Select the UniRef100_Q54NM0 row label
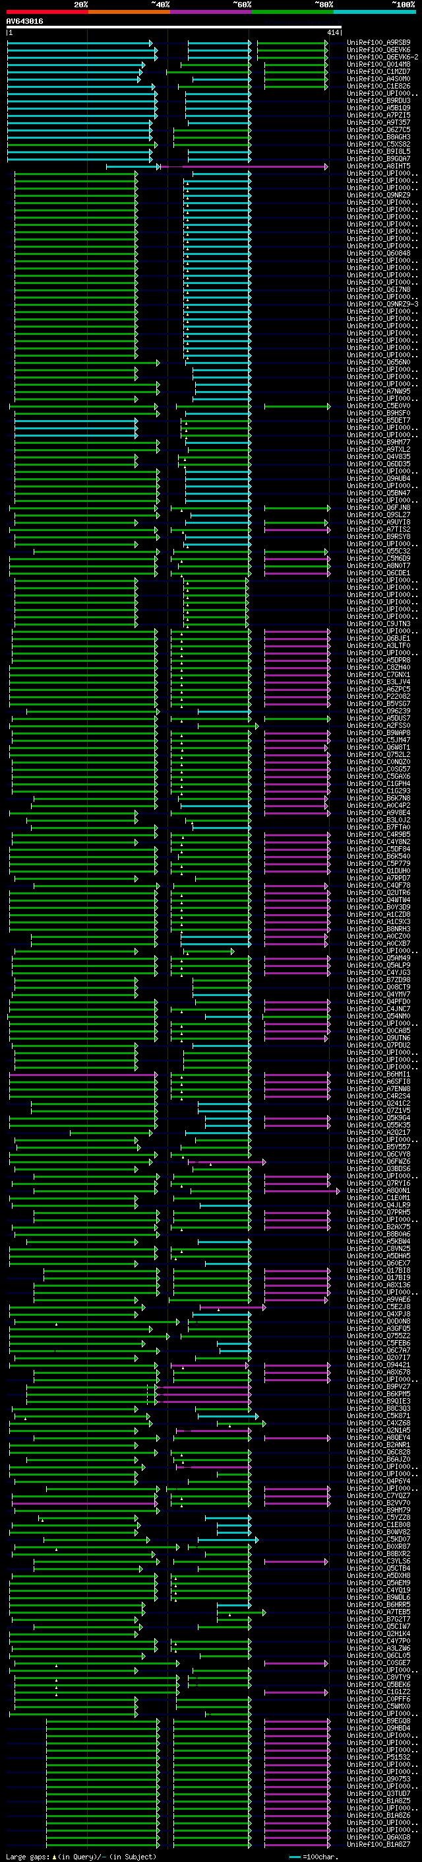The height and width of the screenshot is (1862, 422). point(378,1017)
